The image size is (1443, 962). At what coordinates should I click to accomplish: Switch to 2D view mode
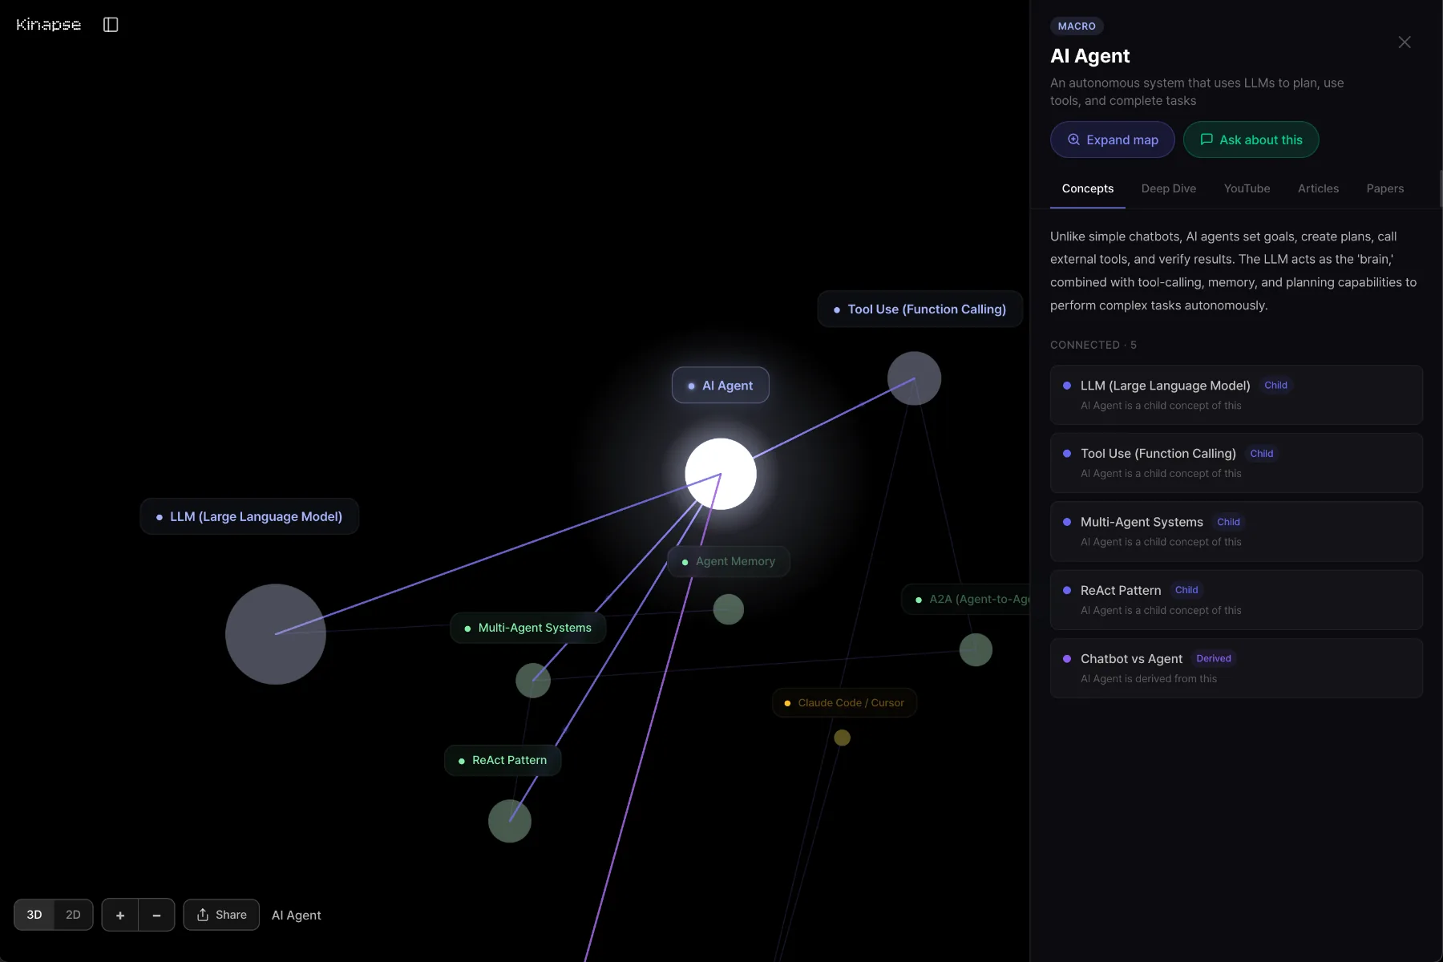click(73, 915)
